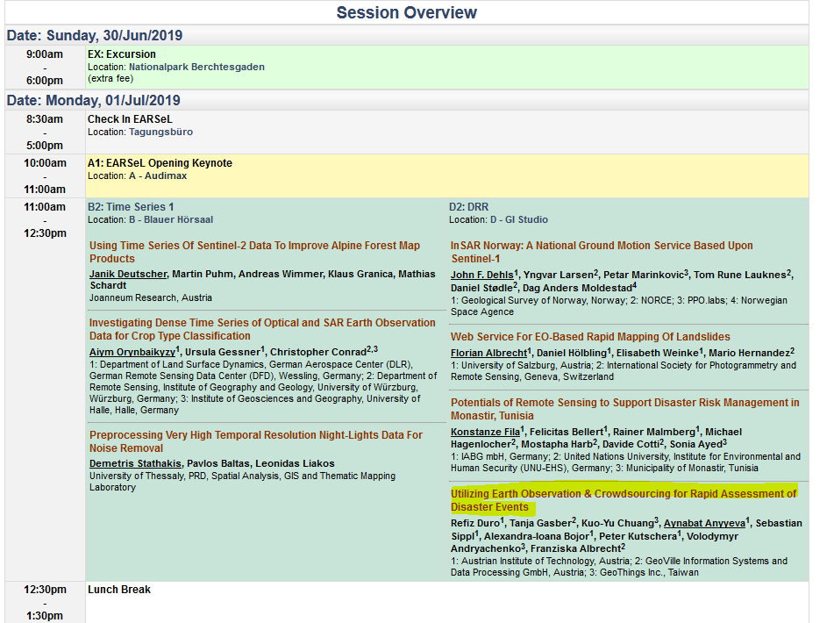Click the Session Overview heading
Screen dimensions: 834x623
(x=407, y=12)
